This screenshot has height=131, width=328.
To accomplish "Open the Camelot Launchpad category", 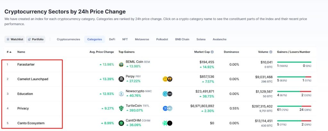I will tap(33, 79).
